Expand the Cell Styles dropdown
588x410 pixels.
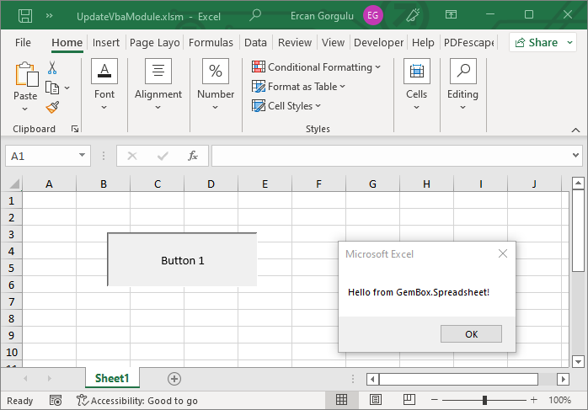pos(288,106)
